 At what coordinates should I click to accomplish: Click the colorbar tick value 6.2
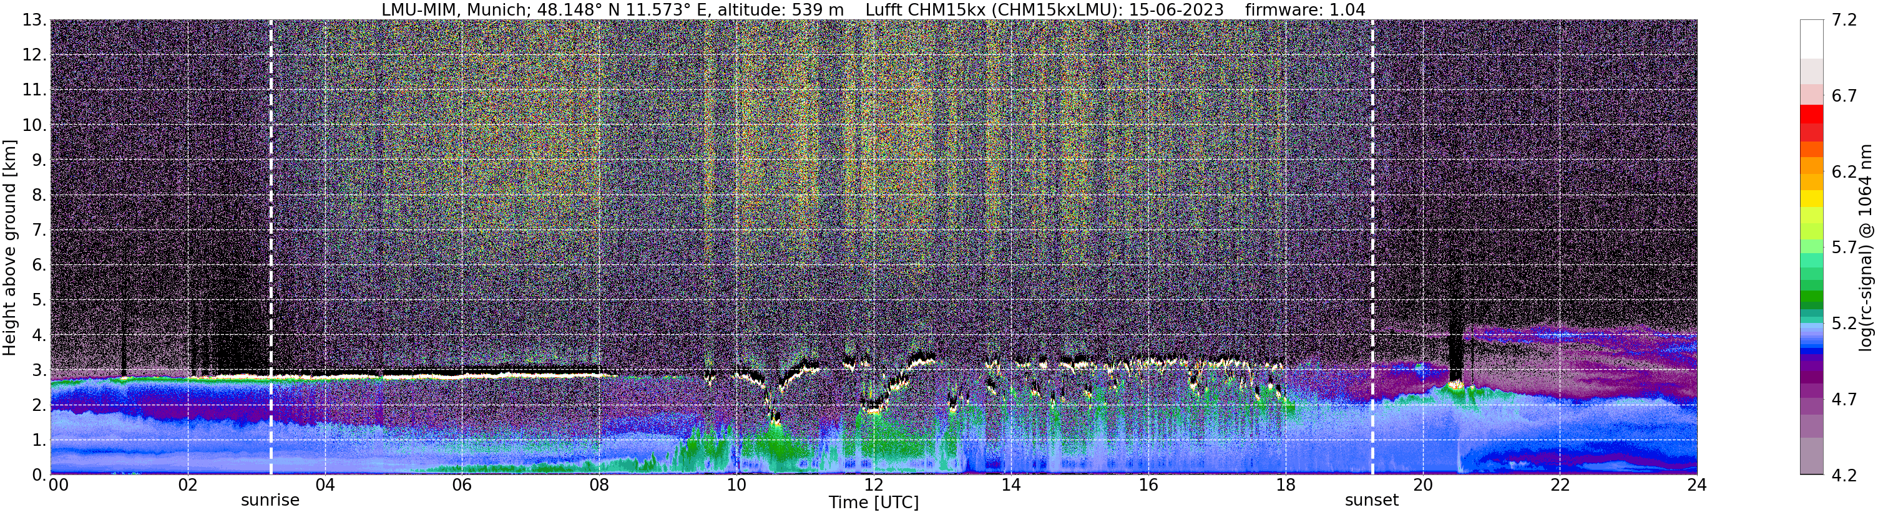(x=1844, y=172)
